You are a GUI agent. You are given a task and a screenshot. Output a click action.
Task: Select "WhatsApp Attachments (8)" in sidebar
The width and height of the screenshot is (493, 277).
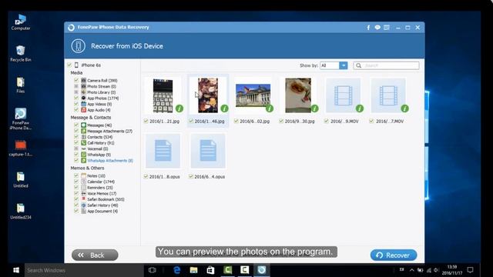110,161
